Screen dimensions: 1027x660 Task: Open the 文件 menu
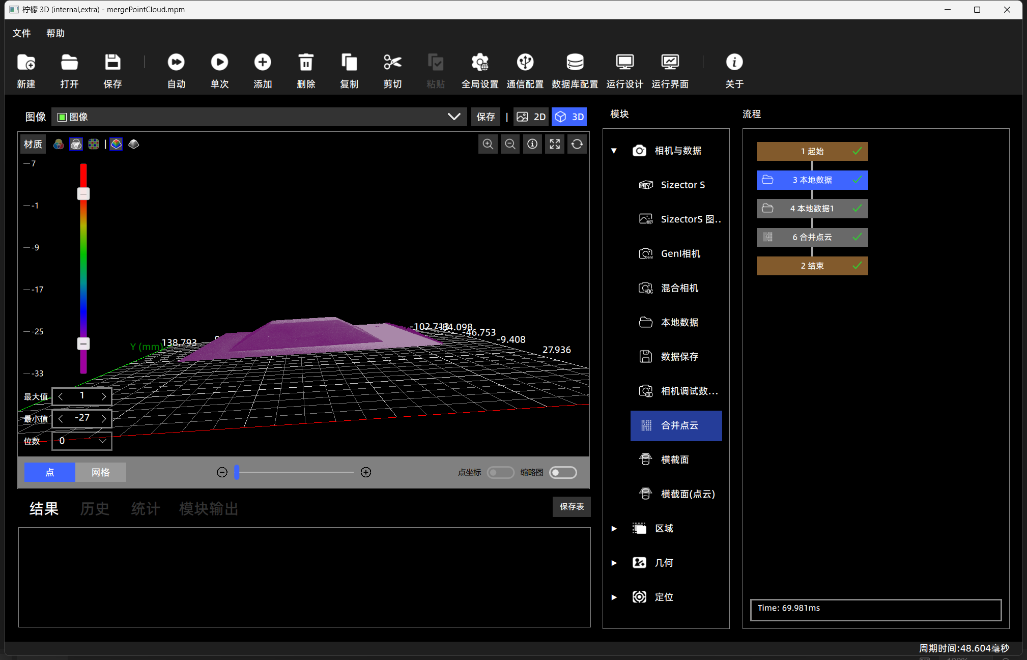[x=21, y=34]
